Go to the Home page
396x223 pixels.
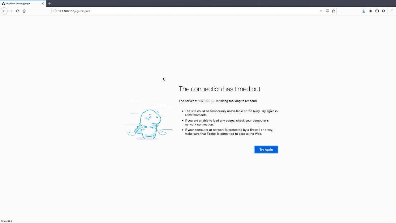coord(24,11)
